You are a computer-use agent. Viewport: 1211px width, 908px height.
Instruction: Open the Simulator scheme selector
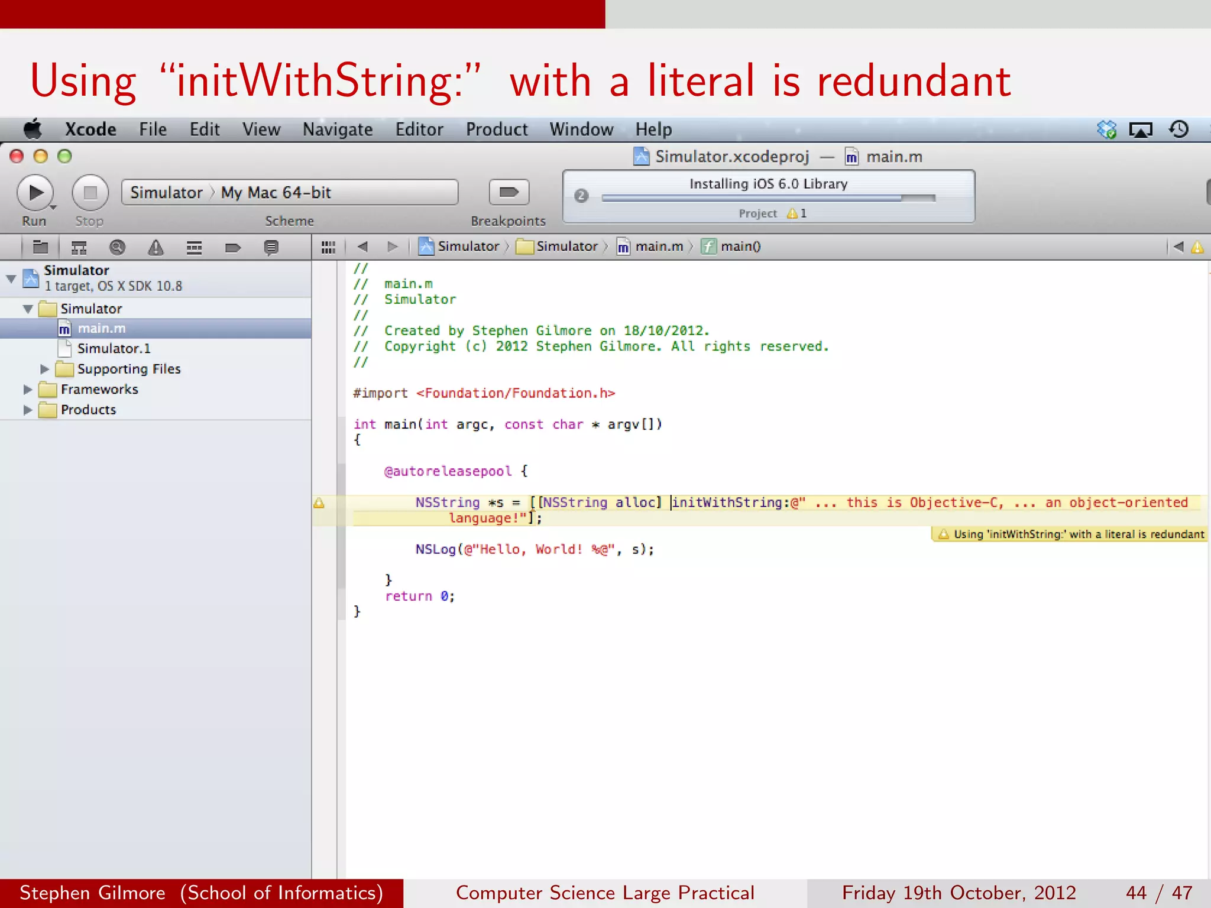pyautogui.click(x=166, y=193)
